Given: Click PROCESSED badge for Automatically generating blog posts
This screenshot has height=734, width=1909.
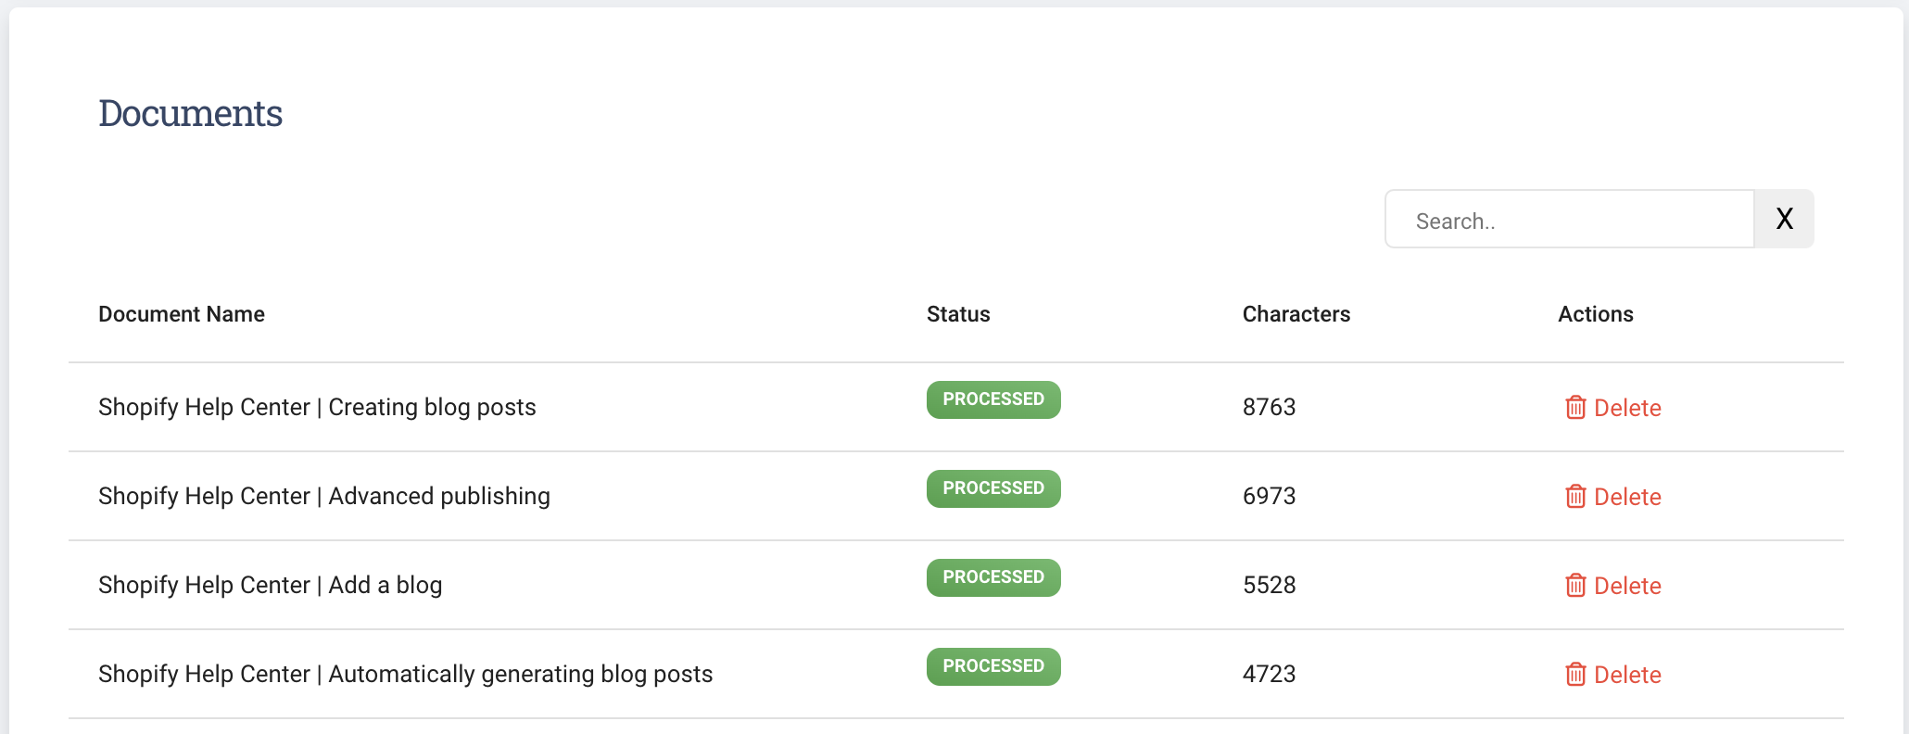Looking at the screenshot, I should coord(993,666).
